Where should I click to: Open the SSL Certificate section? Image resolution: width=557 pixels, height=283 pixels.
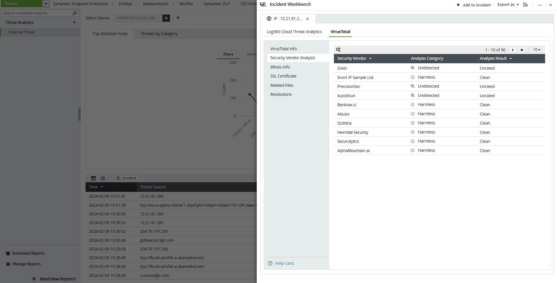283,76
